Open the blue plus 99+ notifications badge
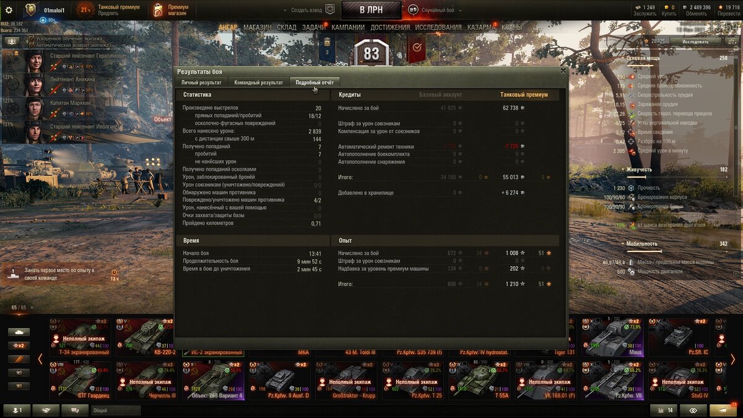The height and width of the screenshot is (418, 743). click(x=48, y=20)
